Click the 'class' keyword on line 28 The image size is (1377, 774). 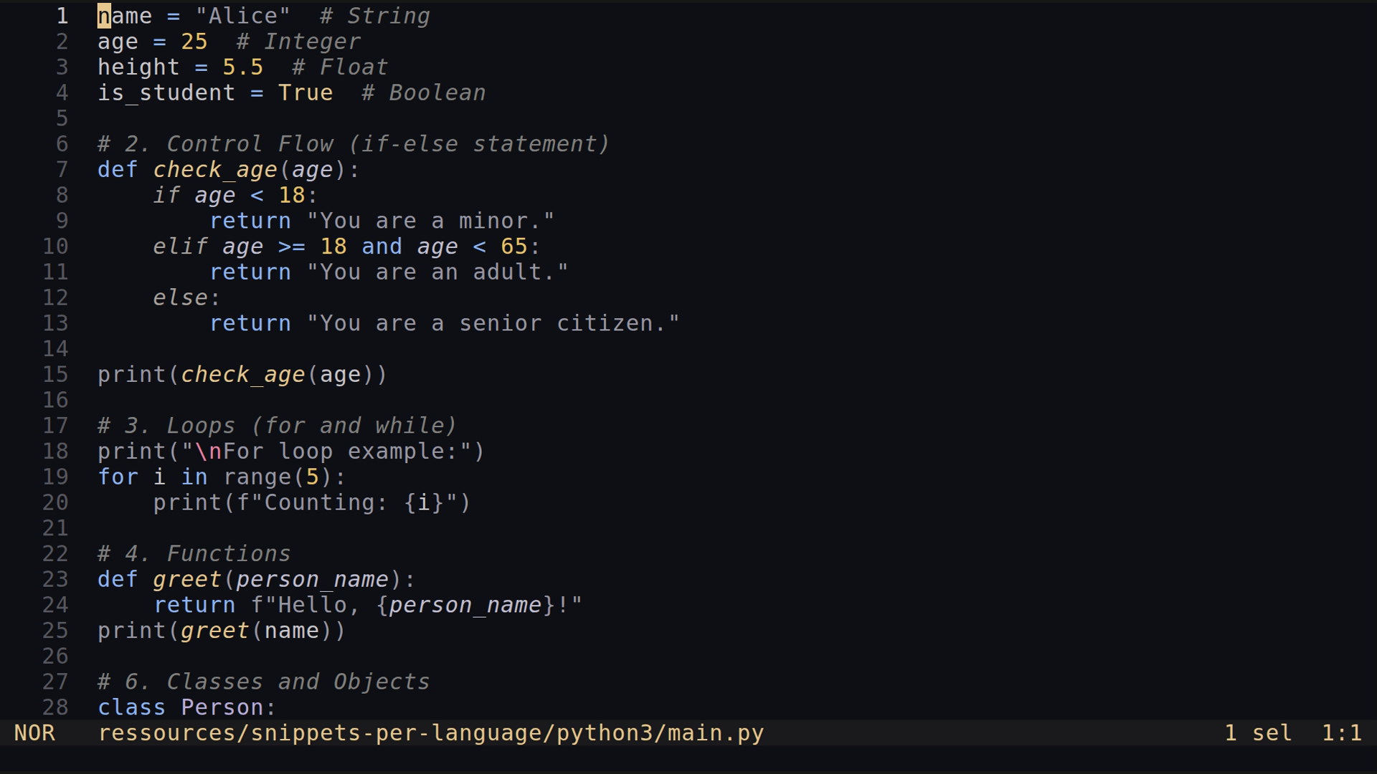click(132, 707)
